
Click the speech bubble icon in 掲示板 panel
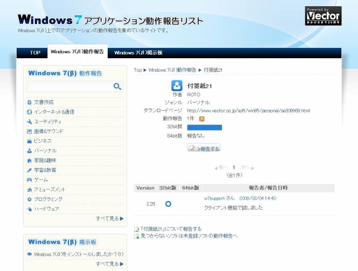pos(29,254)
